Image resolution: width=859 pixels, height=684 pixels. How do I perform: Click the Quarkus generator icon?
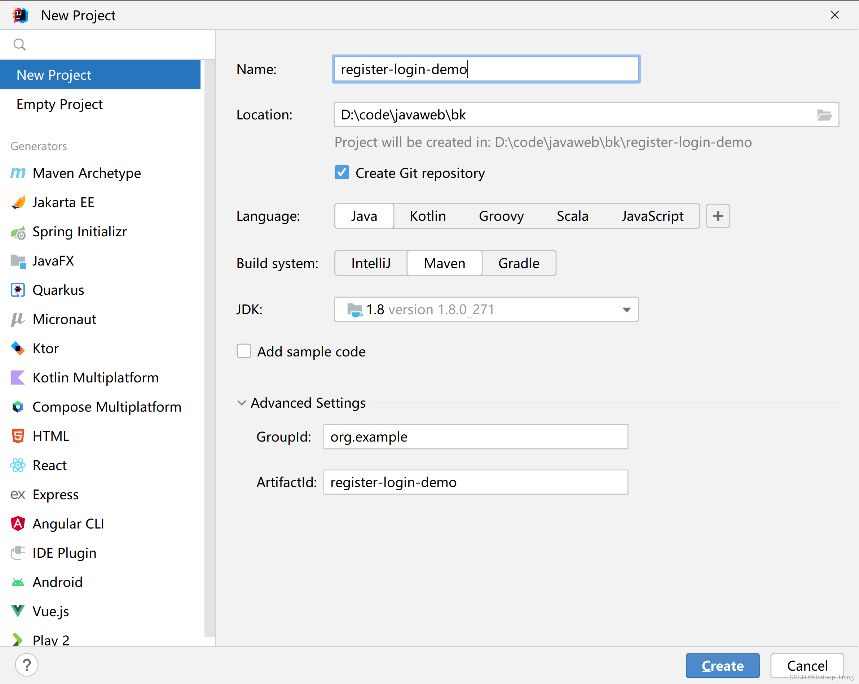18,290
